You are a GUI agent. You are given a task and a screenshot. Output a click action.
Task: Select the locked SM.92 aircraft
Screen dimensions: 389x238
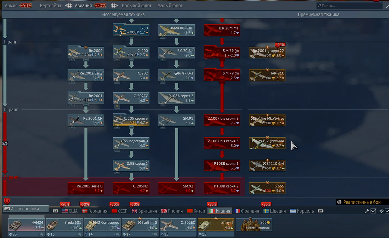(x=176, y=188)
